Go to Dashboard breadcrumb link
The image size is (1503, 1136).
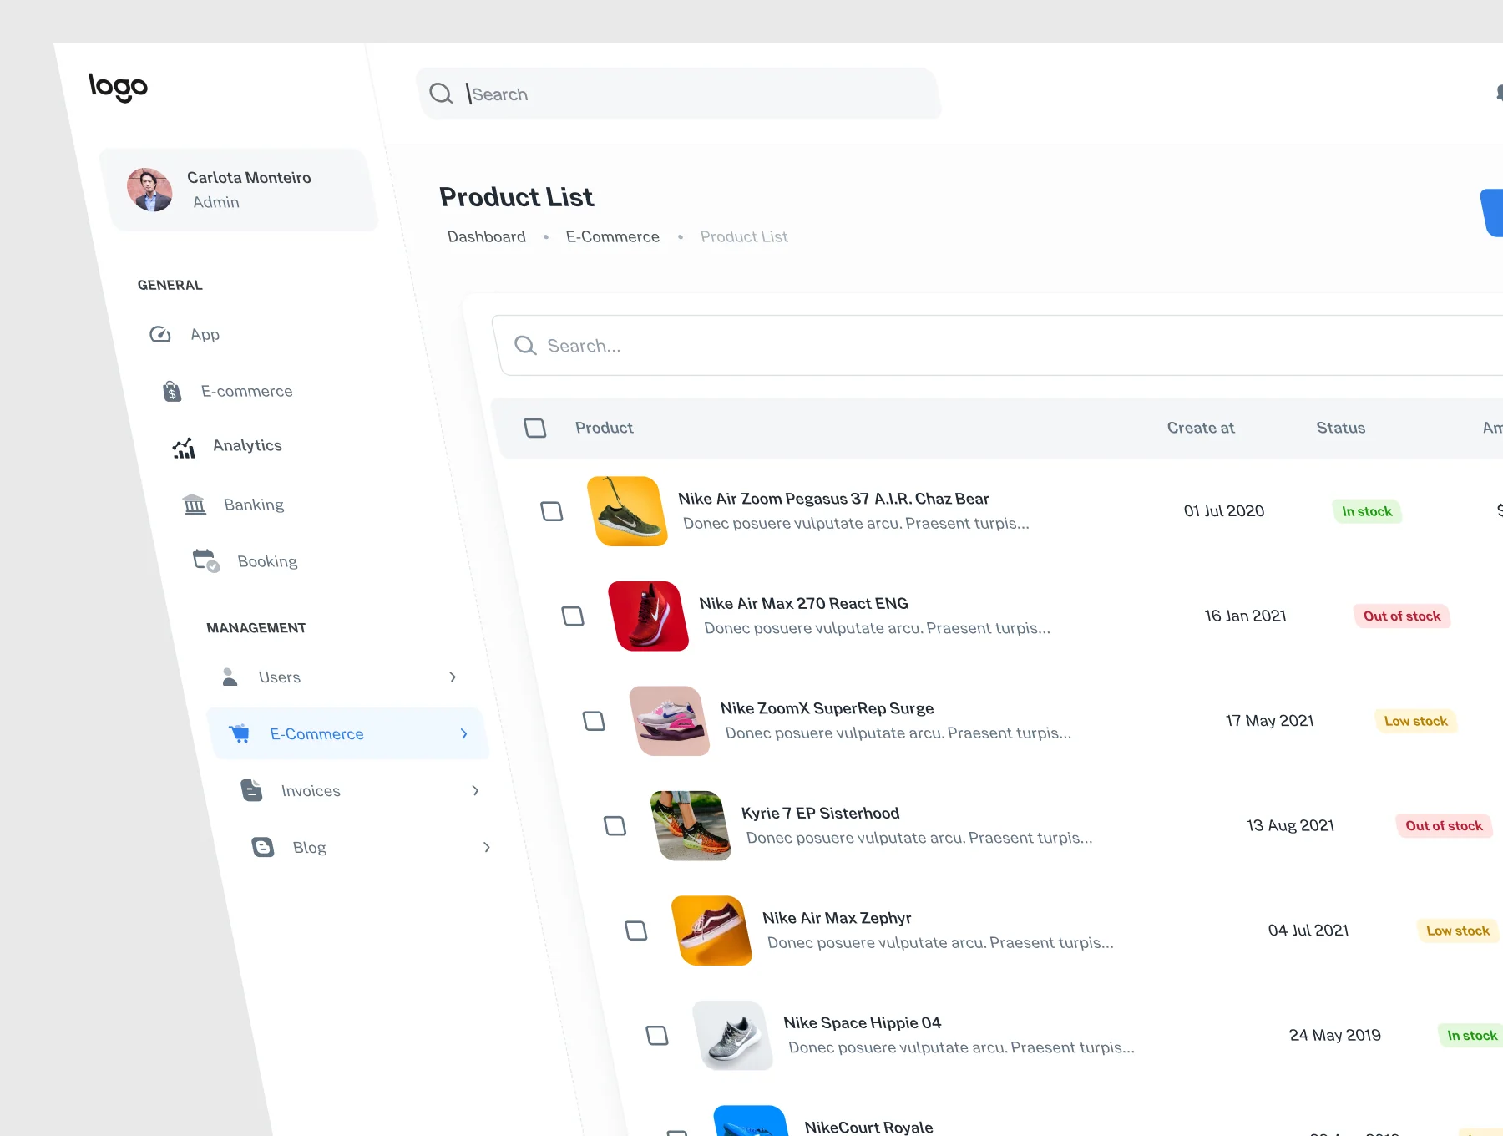coord(487,236)
